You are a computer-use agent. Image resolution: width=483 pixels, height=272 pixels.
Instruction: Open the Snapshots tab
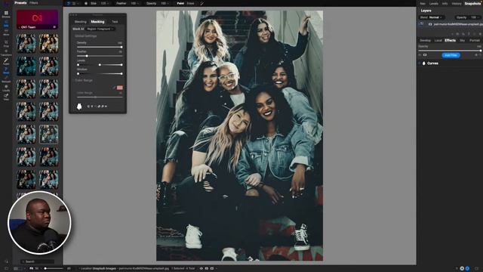click(472, 4)
